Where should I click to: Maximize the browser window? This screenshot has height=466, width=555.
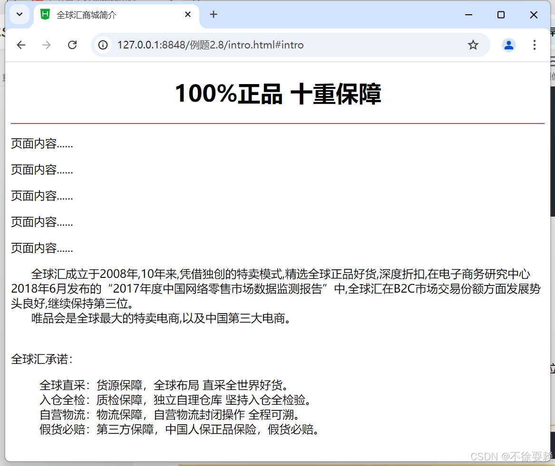point(501,15)
